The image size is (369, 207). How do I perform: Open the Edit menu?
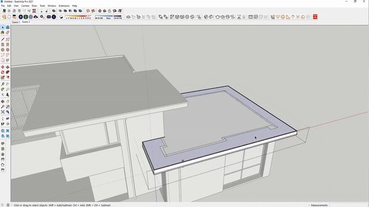[x=9, y=6]
